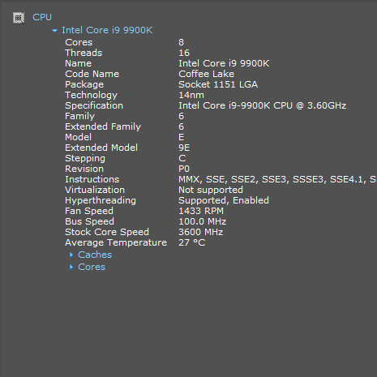Open the Caches subsection label
The height and width of the screenshot is (377, 377).
[95, 255]
